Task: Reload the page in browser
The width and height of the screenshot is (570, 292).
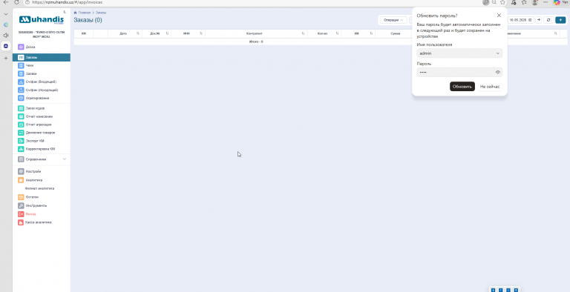Action: pyautogui.click(x=17, y=2)
